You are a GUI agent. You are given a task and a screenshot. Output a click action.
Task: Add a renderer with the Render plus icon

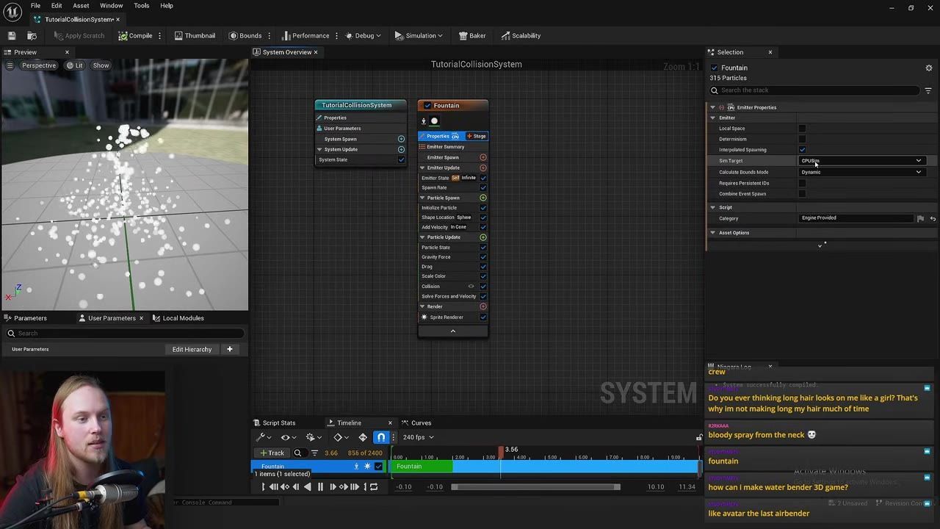(482, 306)
